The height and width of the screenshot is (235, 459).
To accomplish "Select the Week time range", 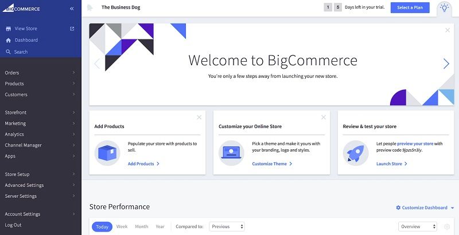I will [x=122, y=226].
